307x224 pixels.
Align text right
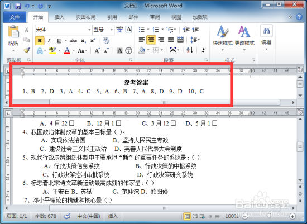click(161, 40)
